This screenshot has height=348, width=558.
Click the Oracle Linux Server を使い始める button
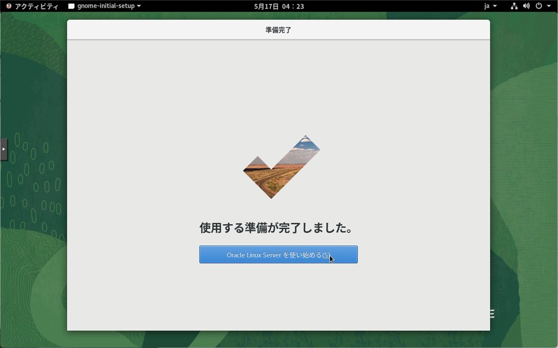pos(279,254)
